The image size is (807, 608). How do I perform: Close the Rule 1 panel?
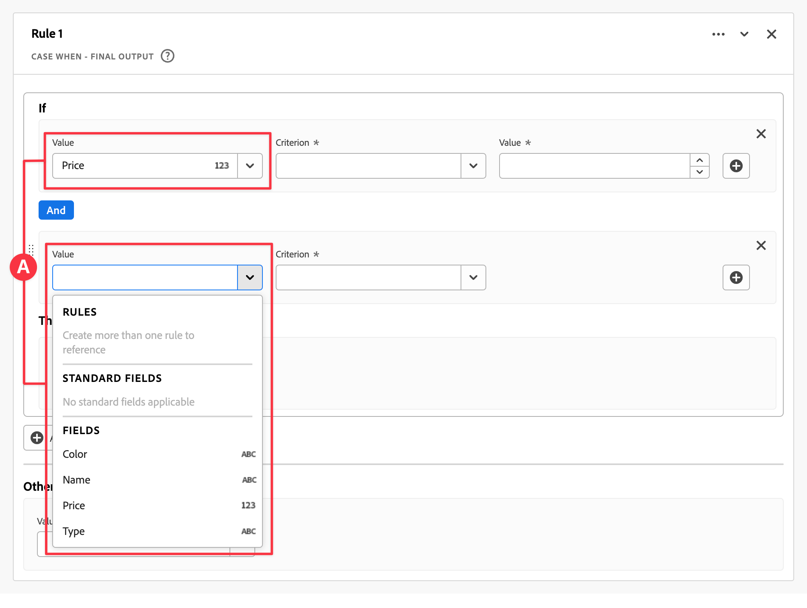click(771, 34)
